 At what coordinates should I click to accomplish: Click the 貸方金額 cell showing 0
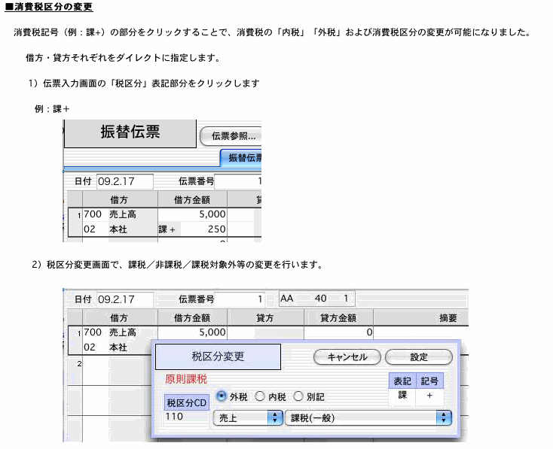338,332
